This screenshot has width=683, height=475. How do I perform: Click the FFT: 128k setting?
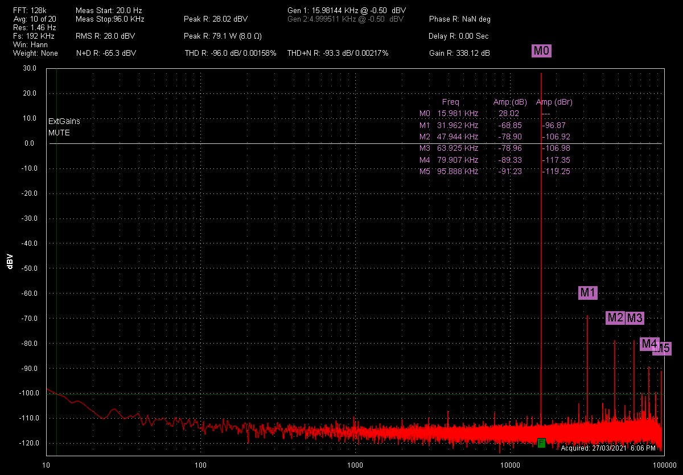[30, 11]
